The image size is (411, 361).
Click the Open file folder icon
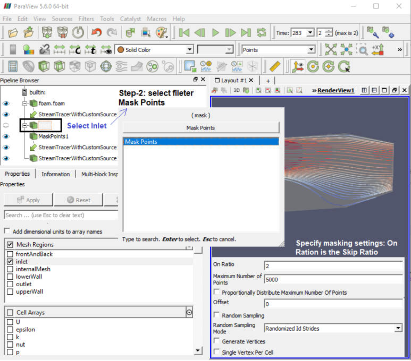pos(13,33)
